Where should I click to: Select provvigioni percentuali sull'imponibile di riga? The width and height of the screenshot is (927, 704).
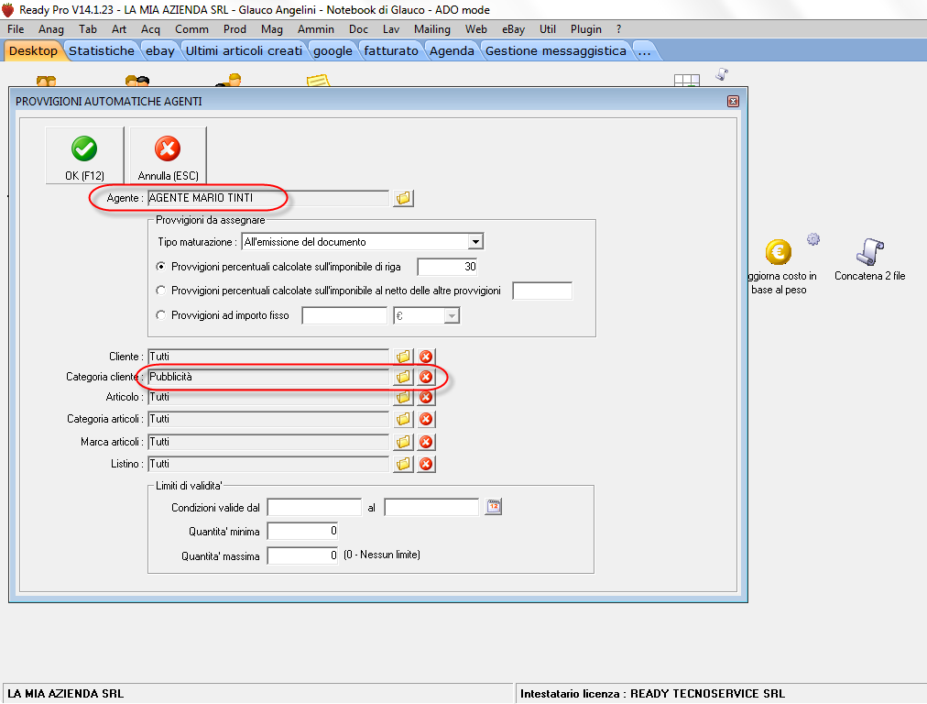point(160,267)
